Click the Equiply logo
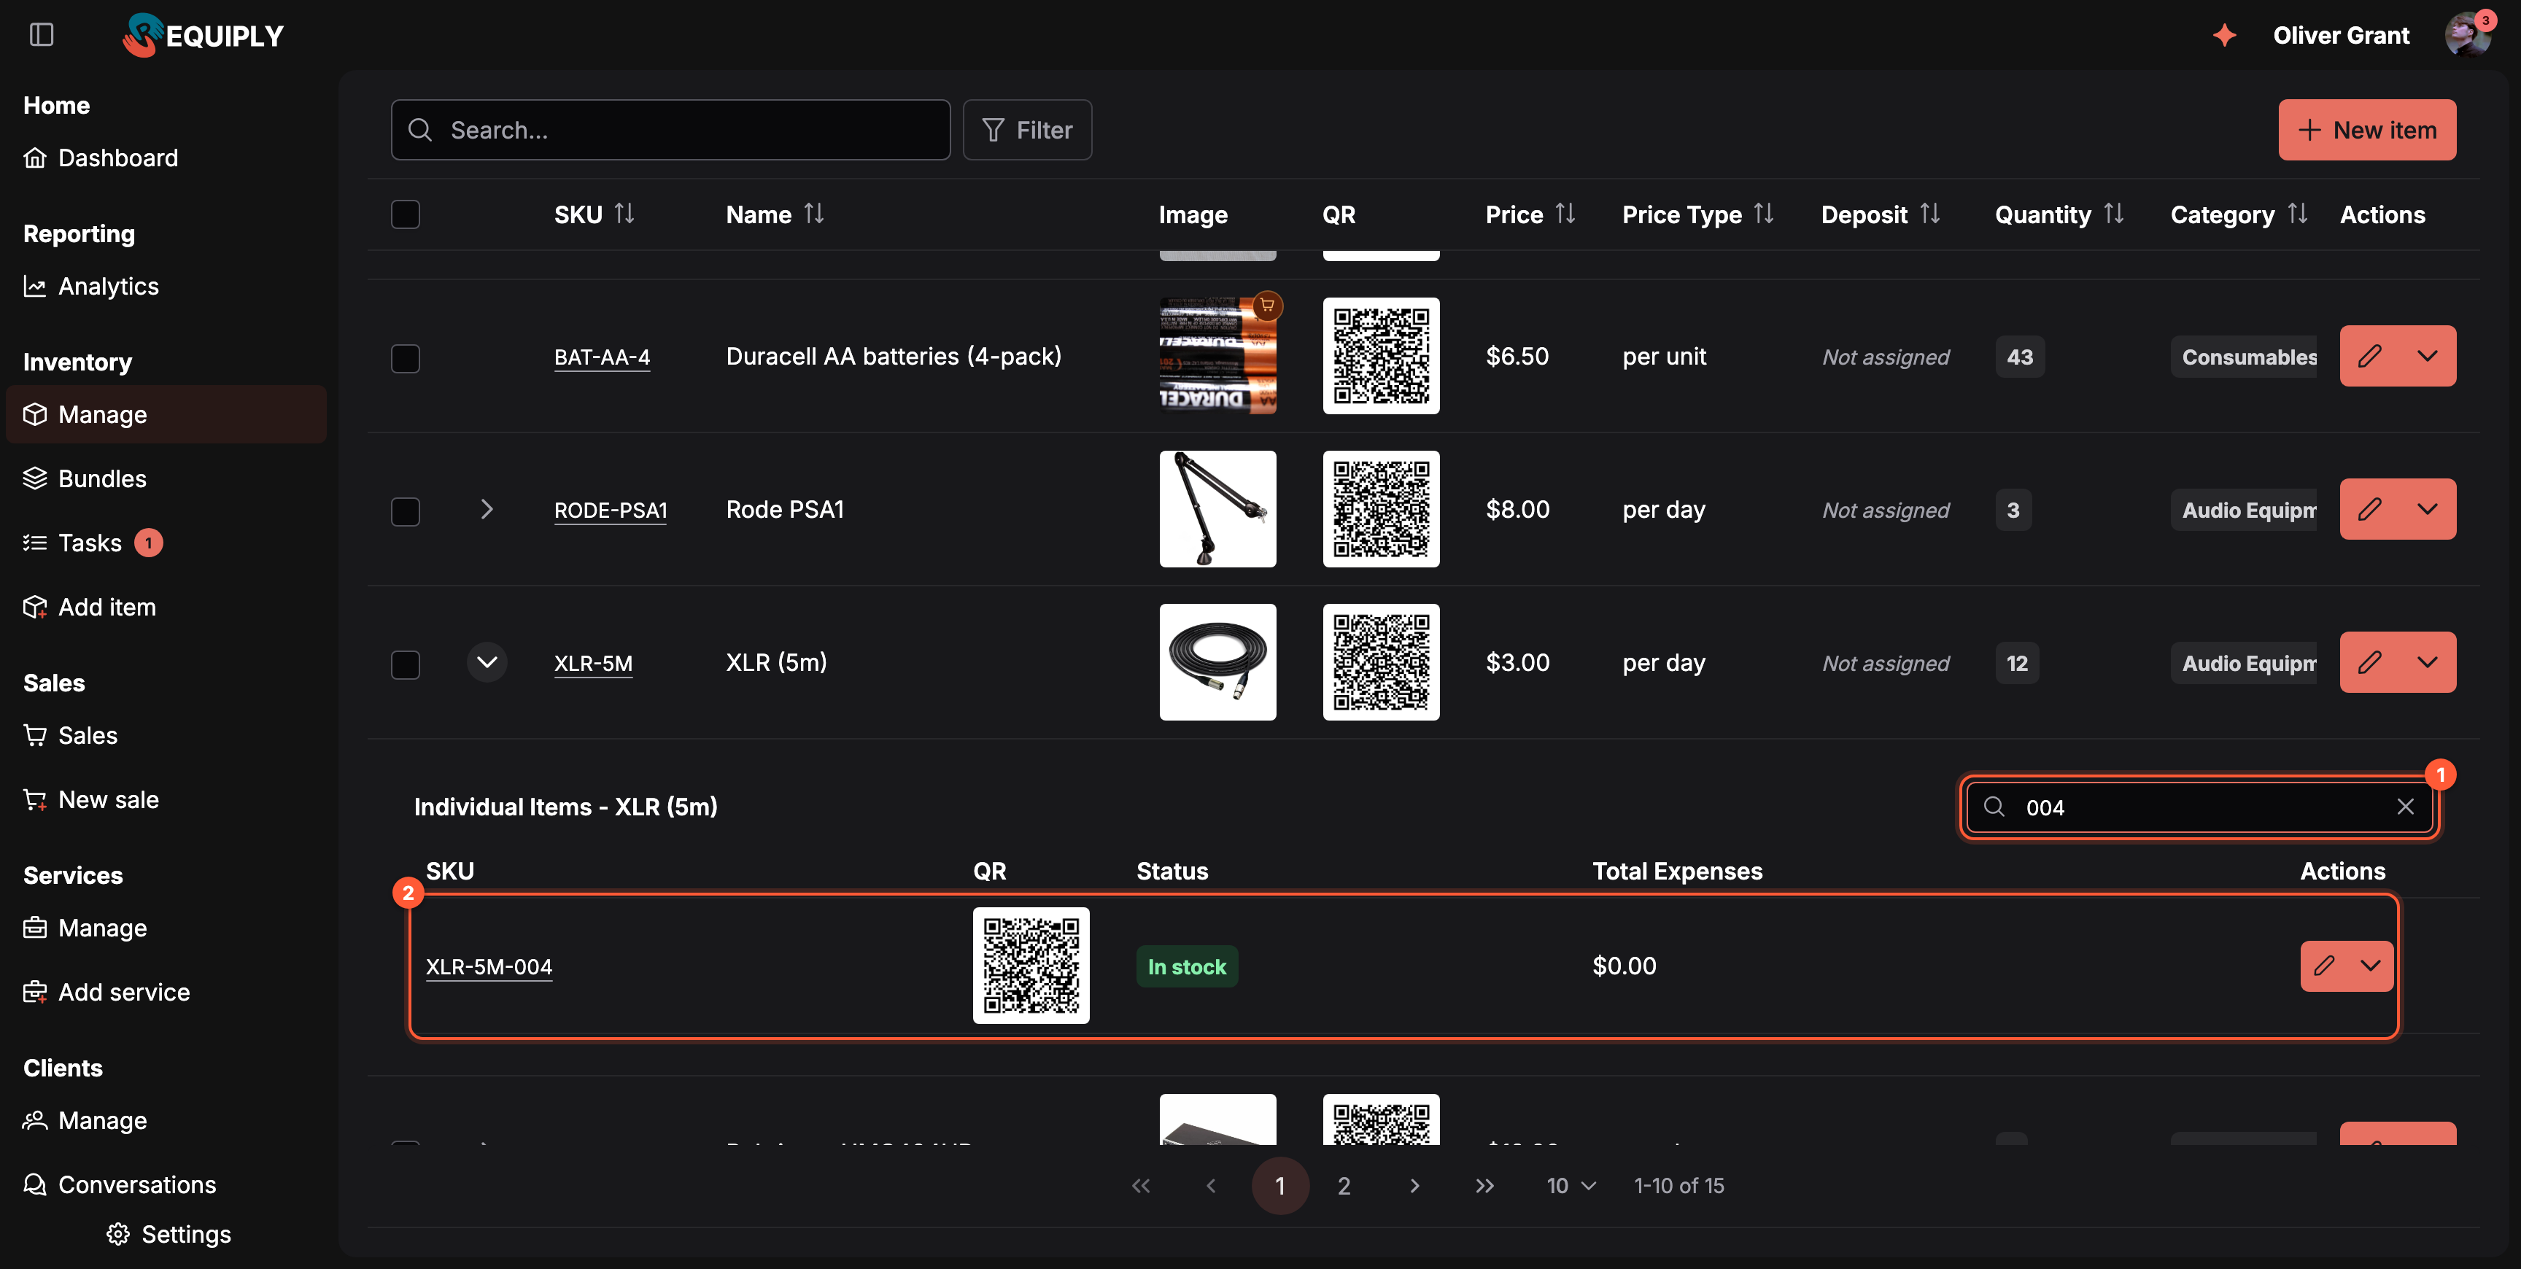Image resolution: width=2521 pixels, height=1269 pixels. 203,35
